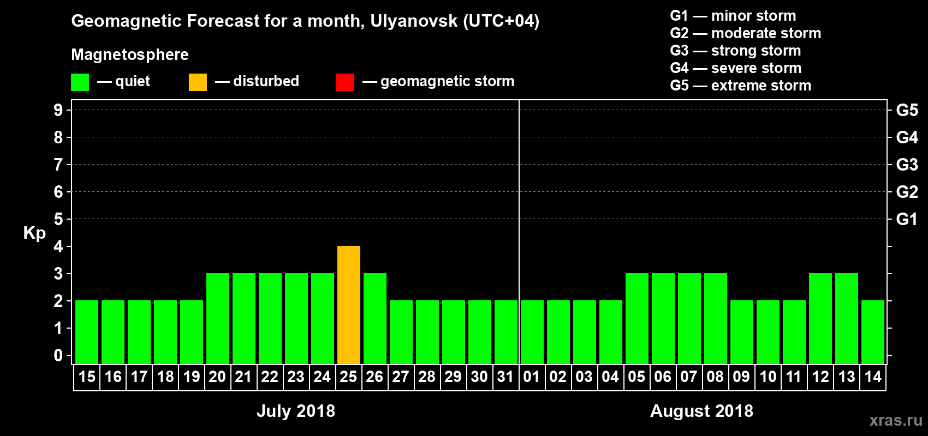
Task: Click date label 24 on the axis
Action: tap(322, 377)
